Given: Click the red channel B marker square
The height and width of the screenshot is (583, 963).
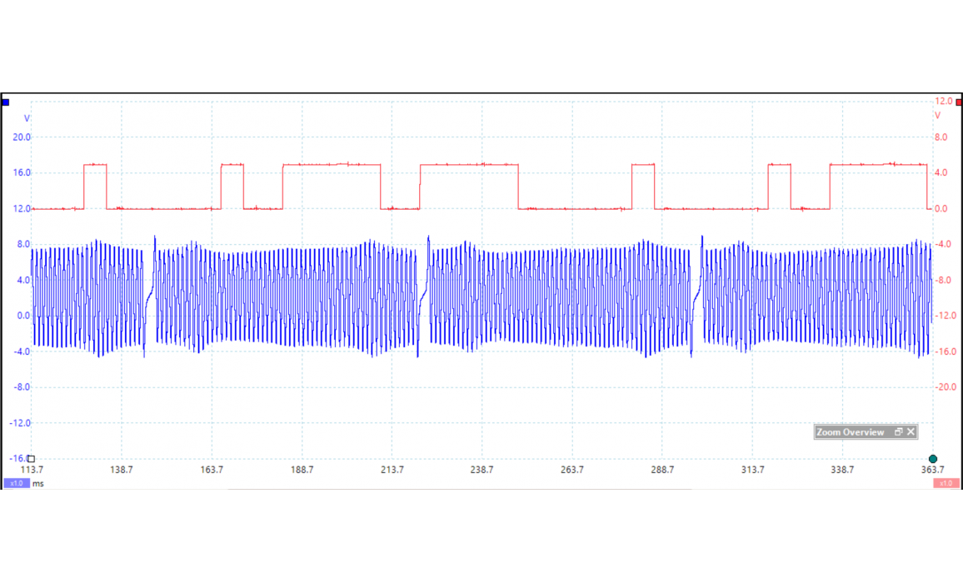Looking at the screenshot, I should [959, 102].
